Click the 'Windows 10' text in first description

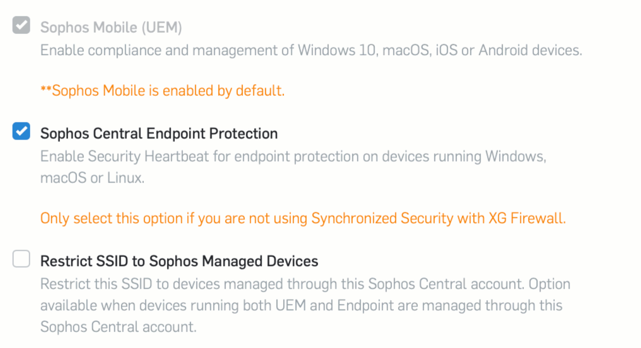[x=337, y=50]
